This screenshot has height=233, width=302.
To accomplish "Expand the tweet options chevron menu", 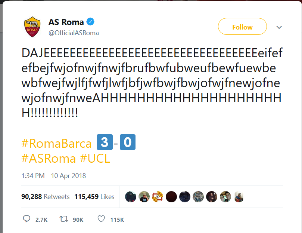I will (279, 27).
